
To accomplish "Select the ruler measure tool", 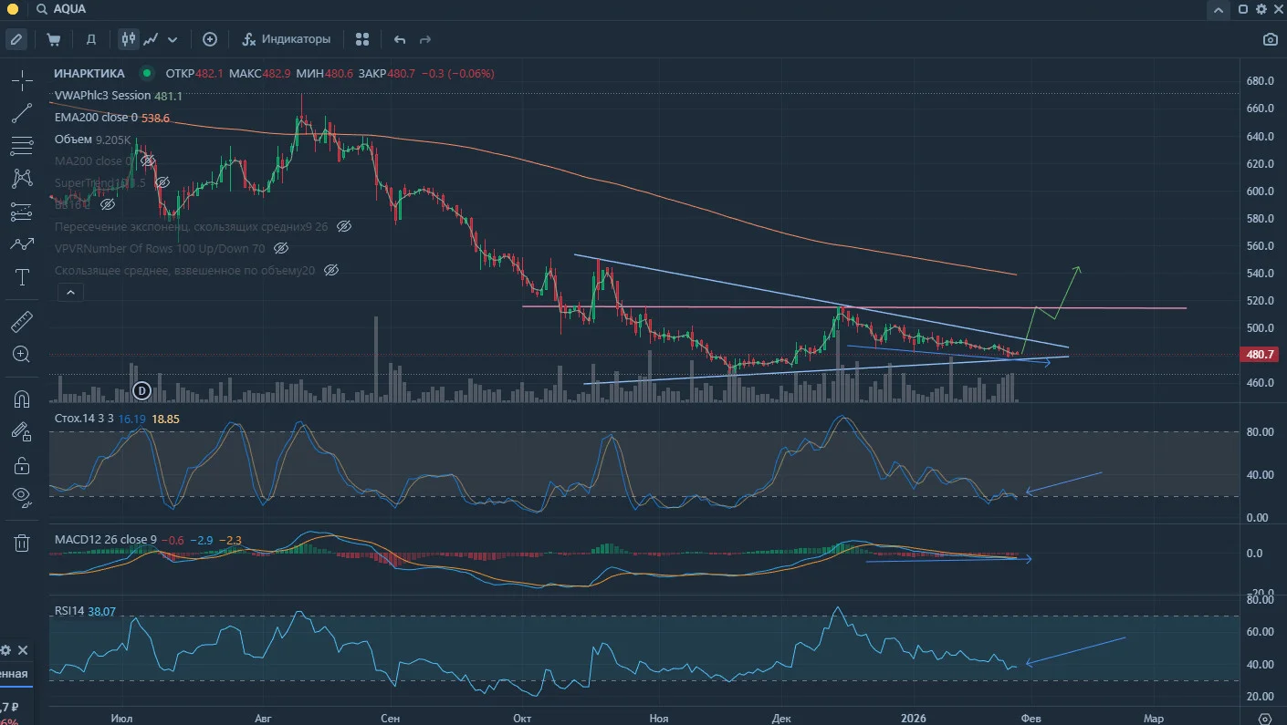I will pyautogui.click(x=22, y=321).
